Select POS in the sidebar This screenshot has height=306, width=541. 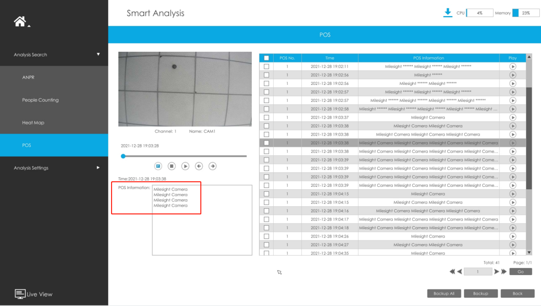pos(54,145)
